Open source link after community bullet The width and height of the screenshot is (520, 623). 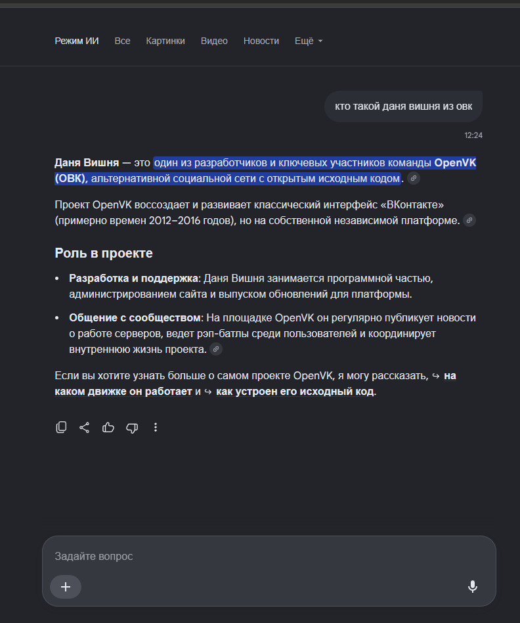click(x=216, y=349)
